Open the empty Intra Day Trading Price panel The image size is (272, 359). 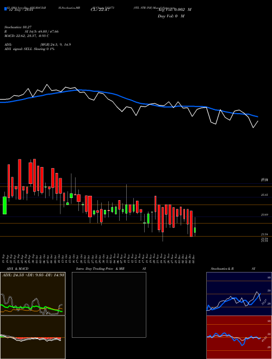tap(109, 305)
